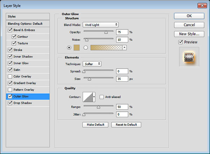Enable the Color Overlay checkbox
This screenshot has width=210, height=154.
(10, 76)
